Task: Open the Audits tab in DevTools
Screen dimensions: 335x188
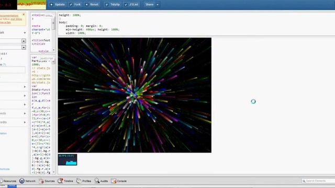Action: click(101, 181)
